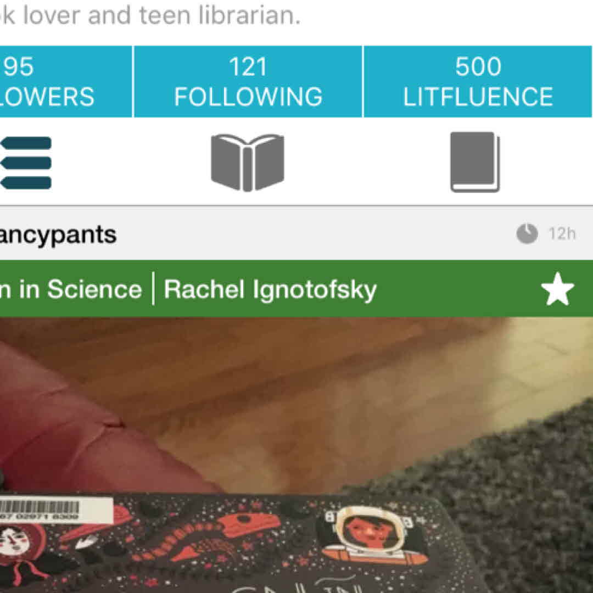Click the 12h post timestamp
Screen dimensions: 593x593
pos(562,234)
